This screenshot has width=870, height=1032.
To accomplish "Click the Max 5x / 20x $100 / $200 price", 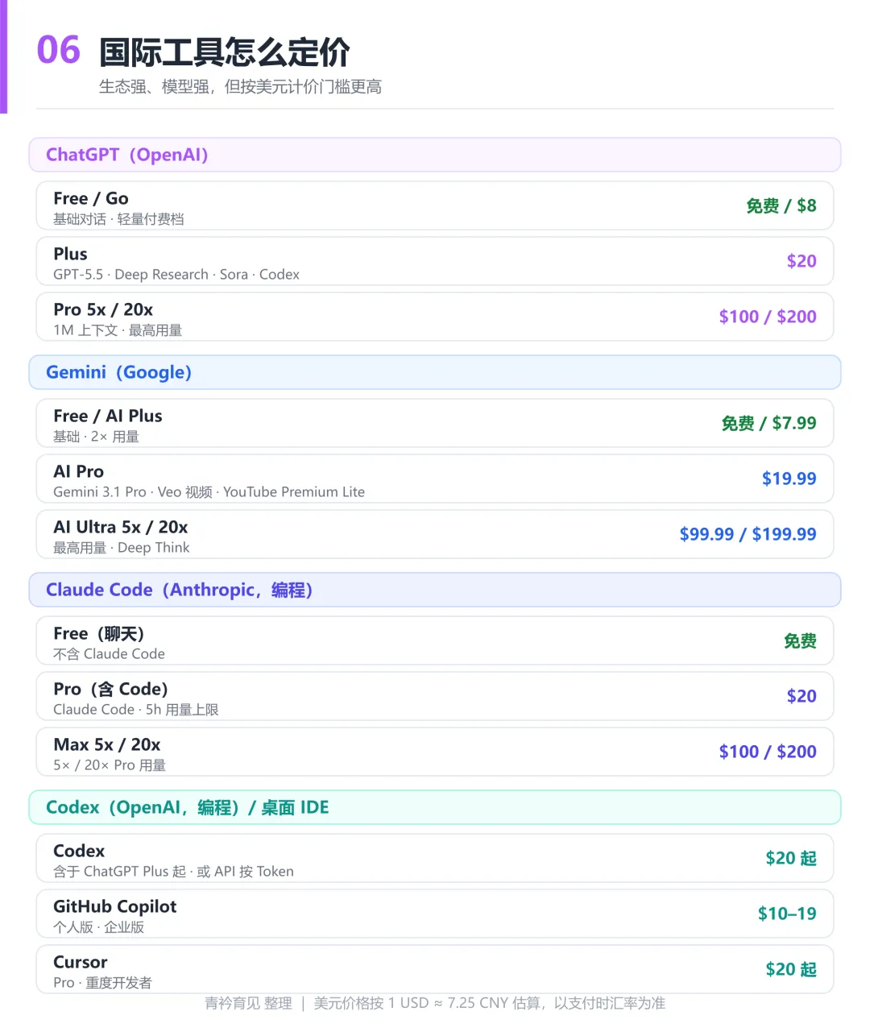I will [x=768, y=752].
